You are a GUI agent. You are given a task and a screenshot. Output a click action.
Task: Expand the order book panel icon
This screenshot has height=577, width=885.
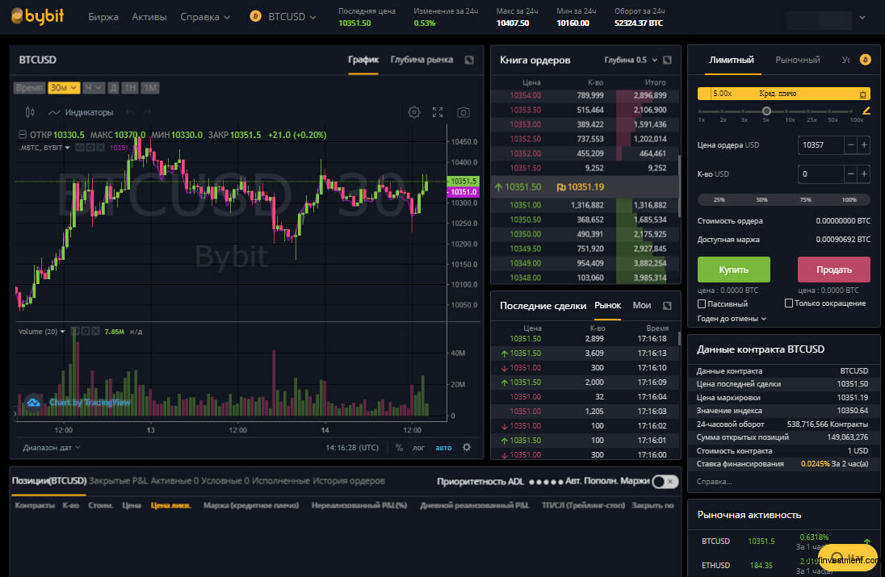(667, 60)
